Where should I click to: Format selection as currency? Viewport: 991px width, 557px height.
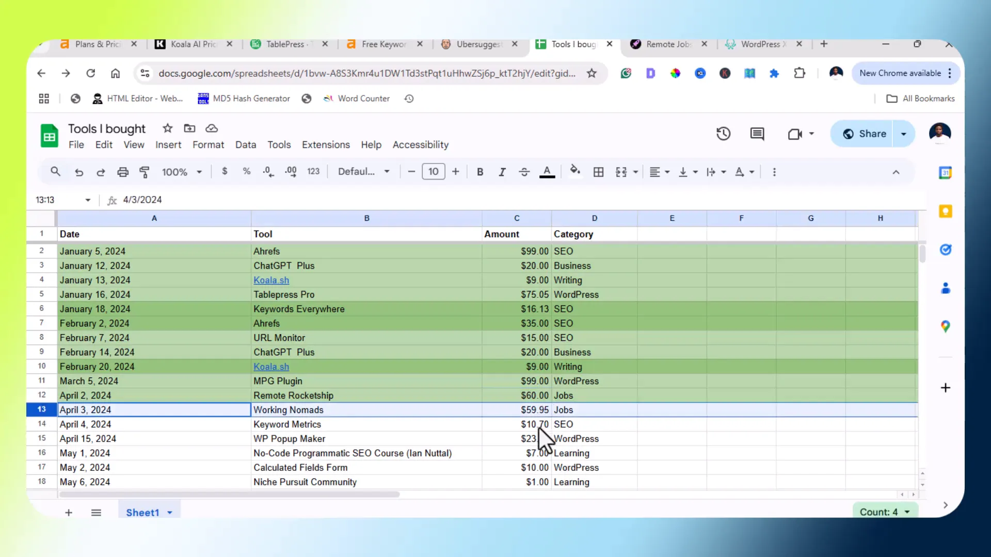[x=225, y=172]
